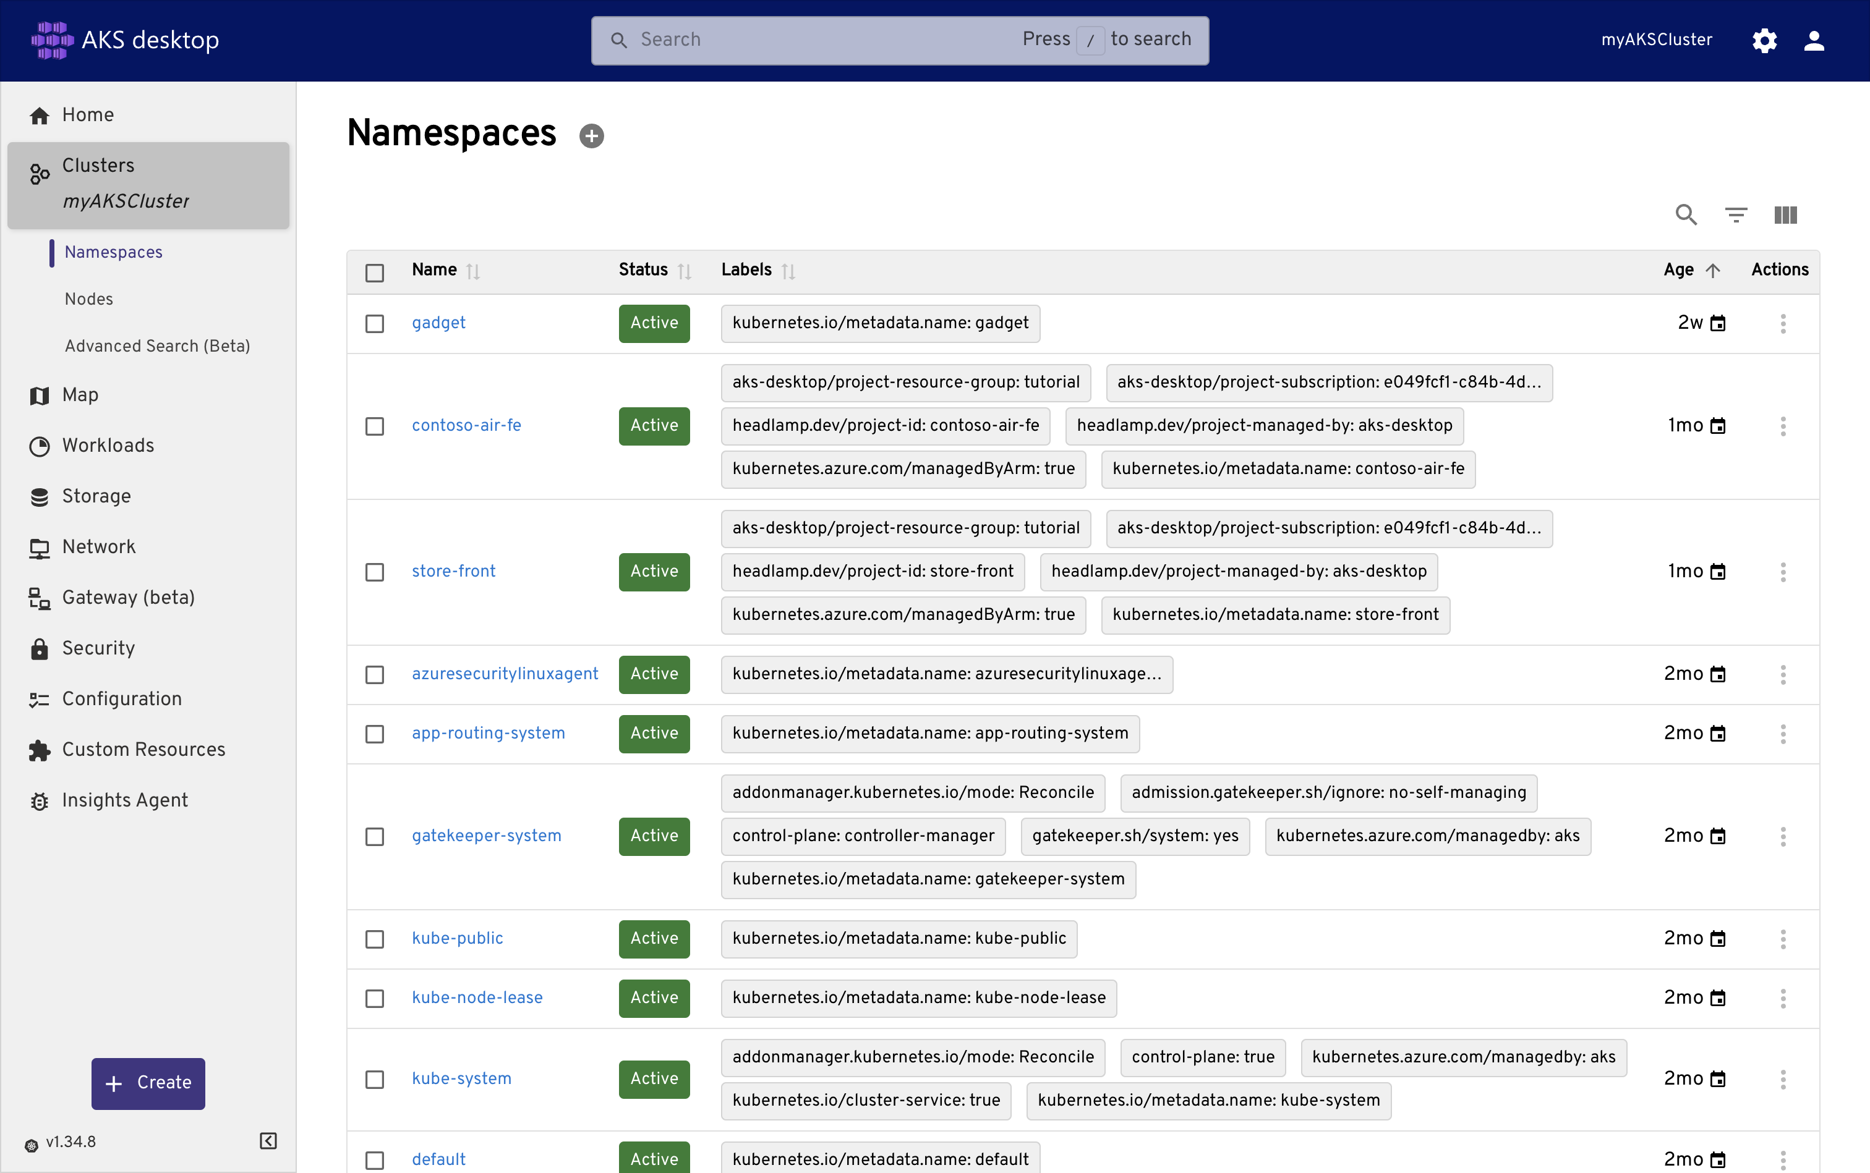Viewport: 1870px width, 1173px height.
Task: Click the truncated aks-desktop/project-subscription label in contoso-air-fe row
Action: click(1329, 383)
